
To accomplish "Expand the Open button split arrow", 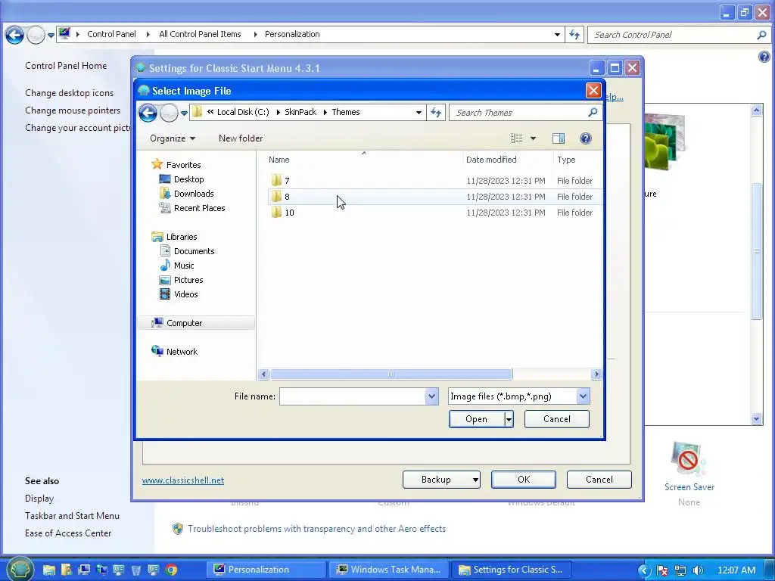I will pyautogui.click(x=509, y=419).
